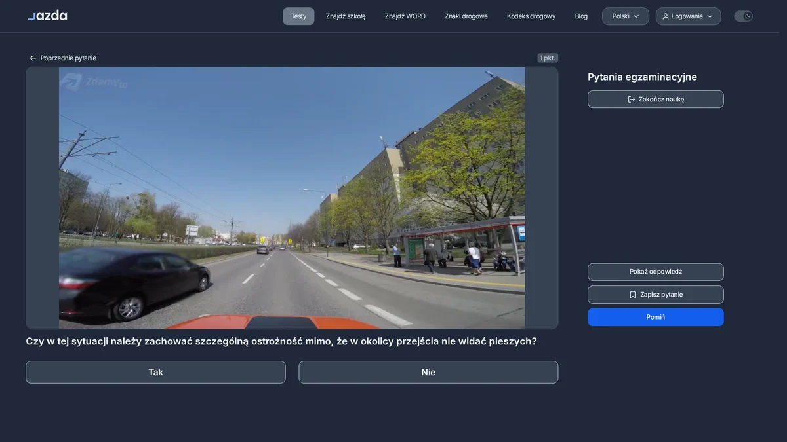
Task: Go to Znajdź szkołę menu item
Action: pyautogui.click(x=346, y=16)
